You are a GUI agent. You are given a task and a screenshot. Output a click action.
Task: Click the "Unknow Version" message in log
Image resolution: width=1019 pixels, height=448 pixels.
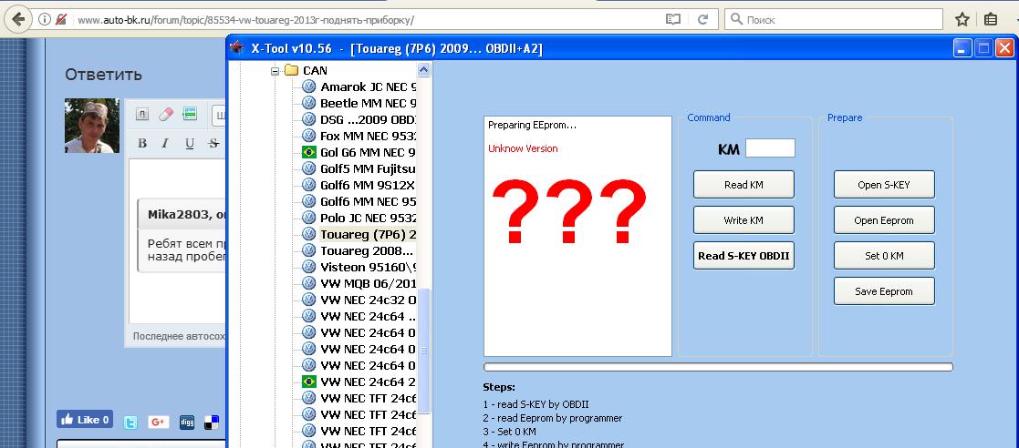523,148
